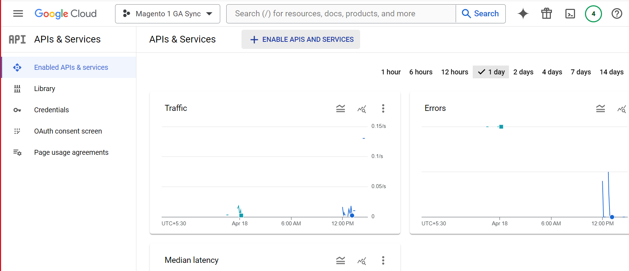Open more options menu on Traffic chart

coord(383,108)
